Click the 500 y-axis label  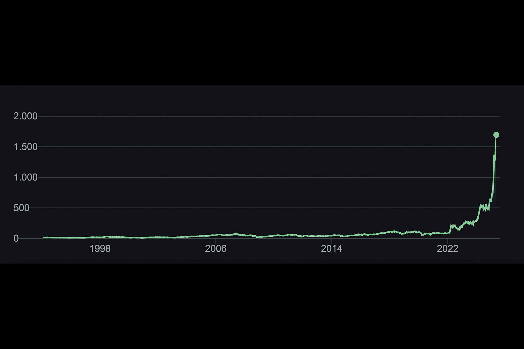click(21, 208)
